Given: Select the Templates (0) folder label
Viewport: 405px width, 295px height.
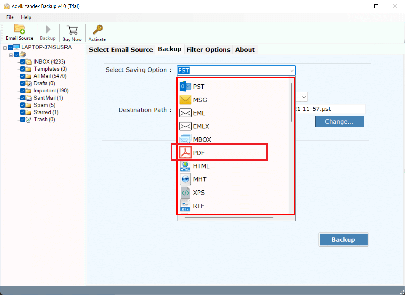Looking at the screenshot, I should pos(50,69).
